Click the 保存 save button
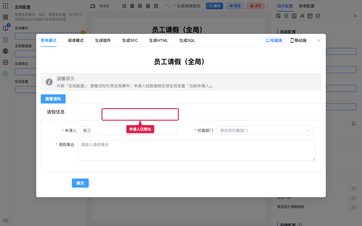Viewport: 362px width, 226px height. click(214, 6)
